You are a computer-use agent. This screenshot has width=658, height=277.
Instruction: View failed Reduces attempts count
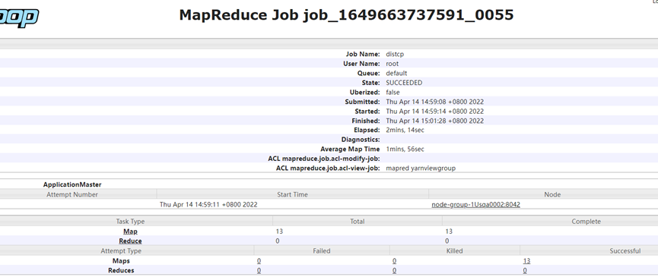(x=259, y=270)
